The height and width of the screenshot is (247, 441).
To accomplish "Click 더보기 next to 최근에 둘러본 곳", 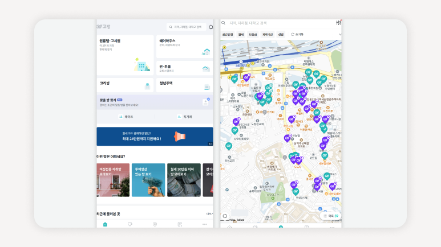I will point(209,214).
